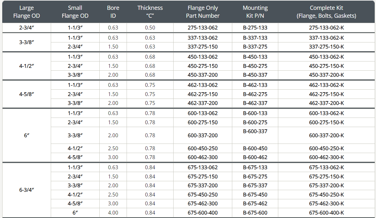Select the 6-3/4" large flange cell
Viewport: 376px width, 218px height.
(x=26, y=190)
